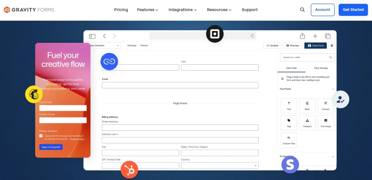Viewport: 372px width, 180px height.
Task: Add the Tags post field
Action: pyautogui.click(x=289, y=123)
